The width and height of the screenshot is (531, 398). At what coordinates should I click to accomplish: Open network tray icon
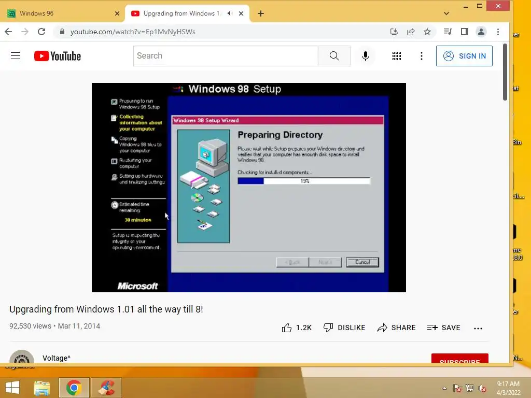[x=470, y=388]
